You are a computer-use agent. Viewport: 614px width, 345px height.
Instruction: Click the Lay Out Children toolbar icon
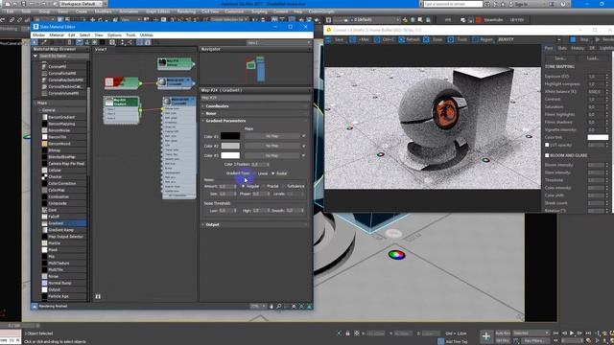[x=130, y=42]
